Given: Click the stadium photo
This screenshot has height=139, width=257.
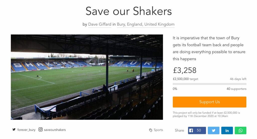Looking at the screenshot, I should [x=87, y=77].
